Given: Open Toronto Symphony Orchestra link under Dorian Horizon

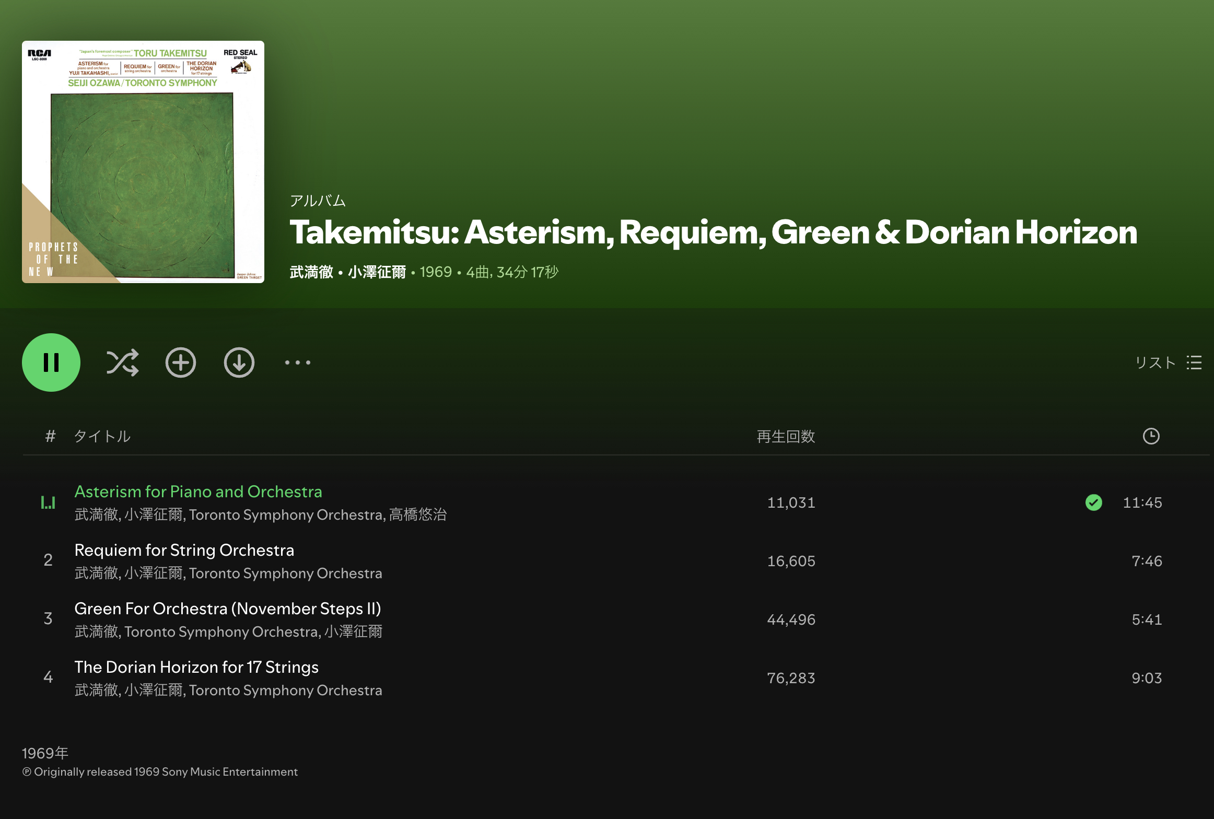Looking at the screenshot, I should coord(286,690).
